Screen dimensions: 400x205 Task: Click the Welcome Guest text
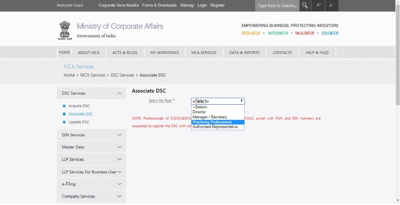tap(70, 5)
